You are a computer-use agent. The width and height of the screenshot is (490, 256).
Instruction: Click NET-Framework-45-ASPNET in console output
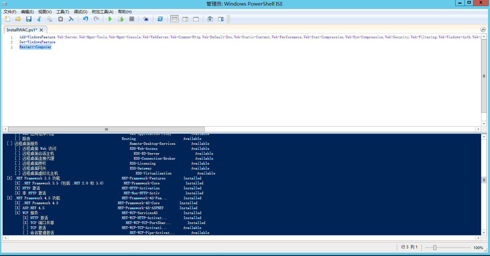141,208
